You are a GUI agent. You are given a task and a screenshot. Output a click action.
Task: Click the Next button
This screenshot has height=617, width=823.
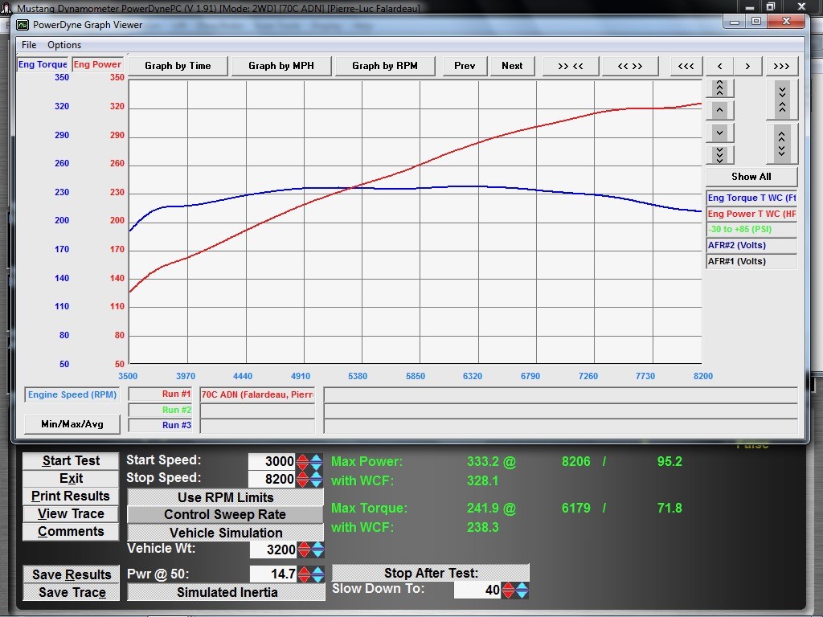coord(512,66)
